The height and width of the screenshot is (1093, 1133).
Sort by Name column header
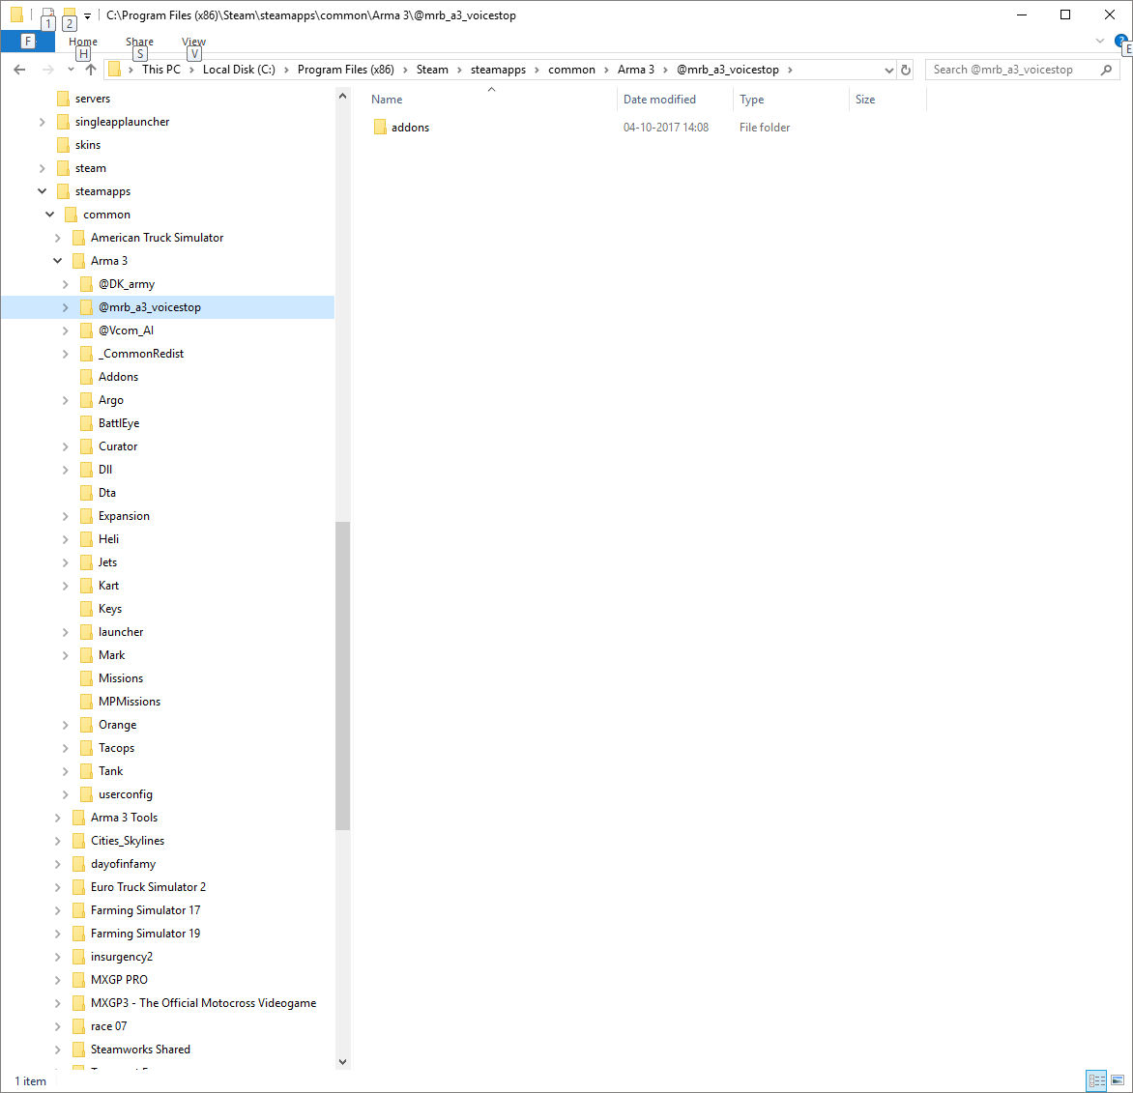click(491, 99)
